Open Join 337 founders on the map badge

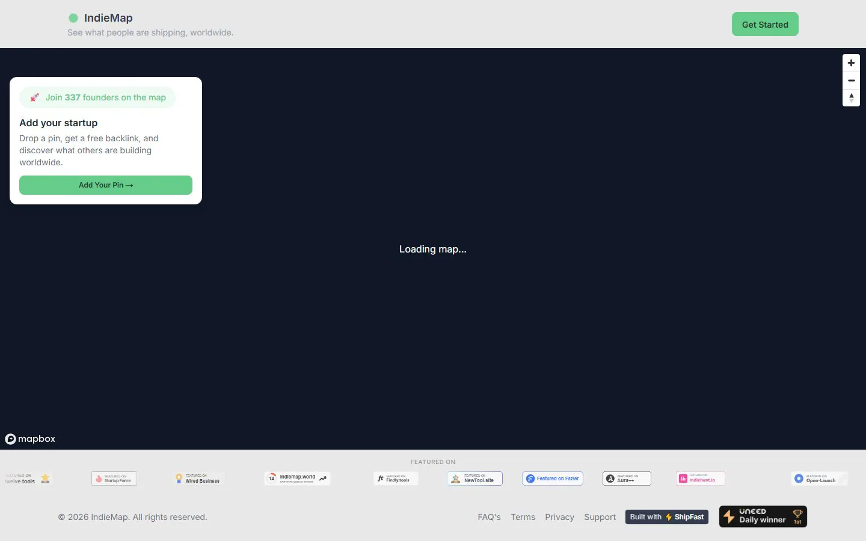(x=97, y=97)
